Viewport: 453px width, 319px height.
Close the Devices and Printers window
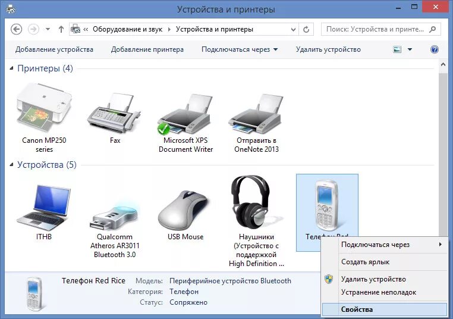coord(436,7)
